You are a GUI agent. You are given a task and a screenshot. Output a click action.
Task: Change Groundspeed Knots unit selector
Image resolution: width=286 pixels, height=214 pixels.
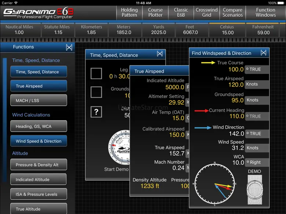coord(257,100)
